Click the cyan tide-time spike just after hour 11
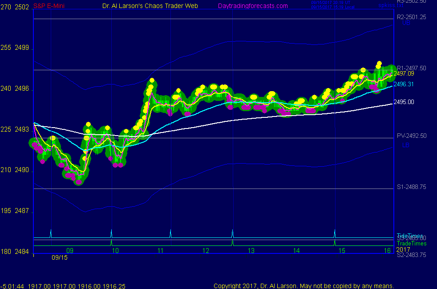The height and width of the screenshot is (289, 437). pyautogui.click(x=170, y=233)
